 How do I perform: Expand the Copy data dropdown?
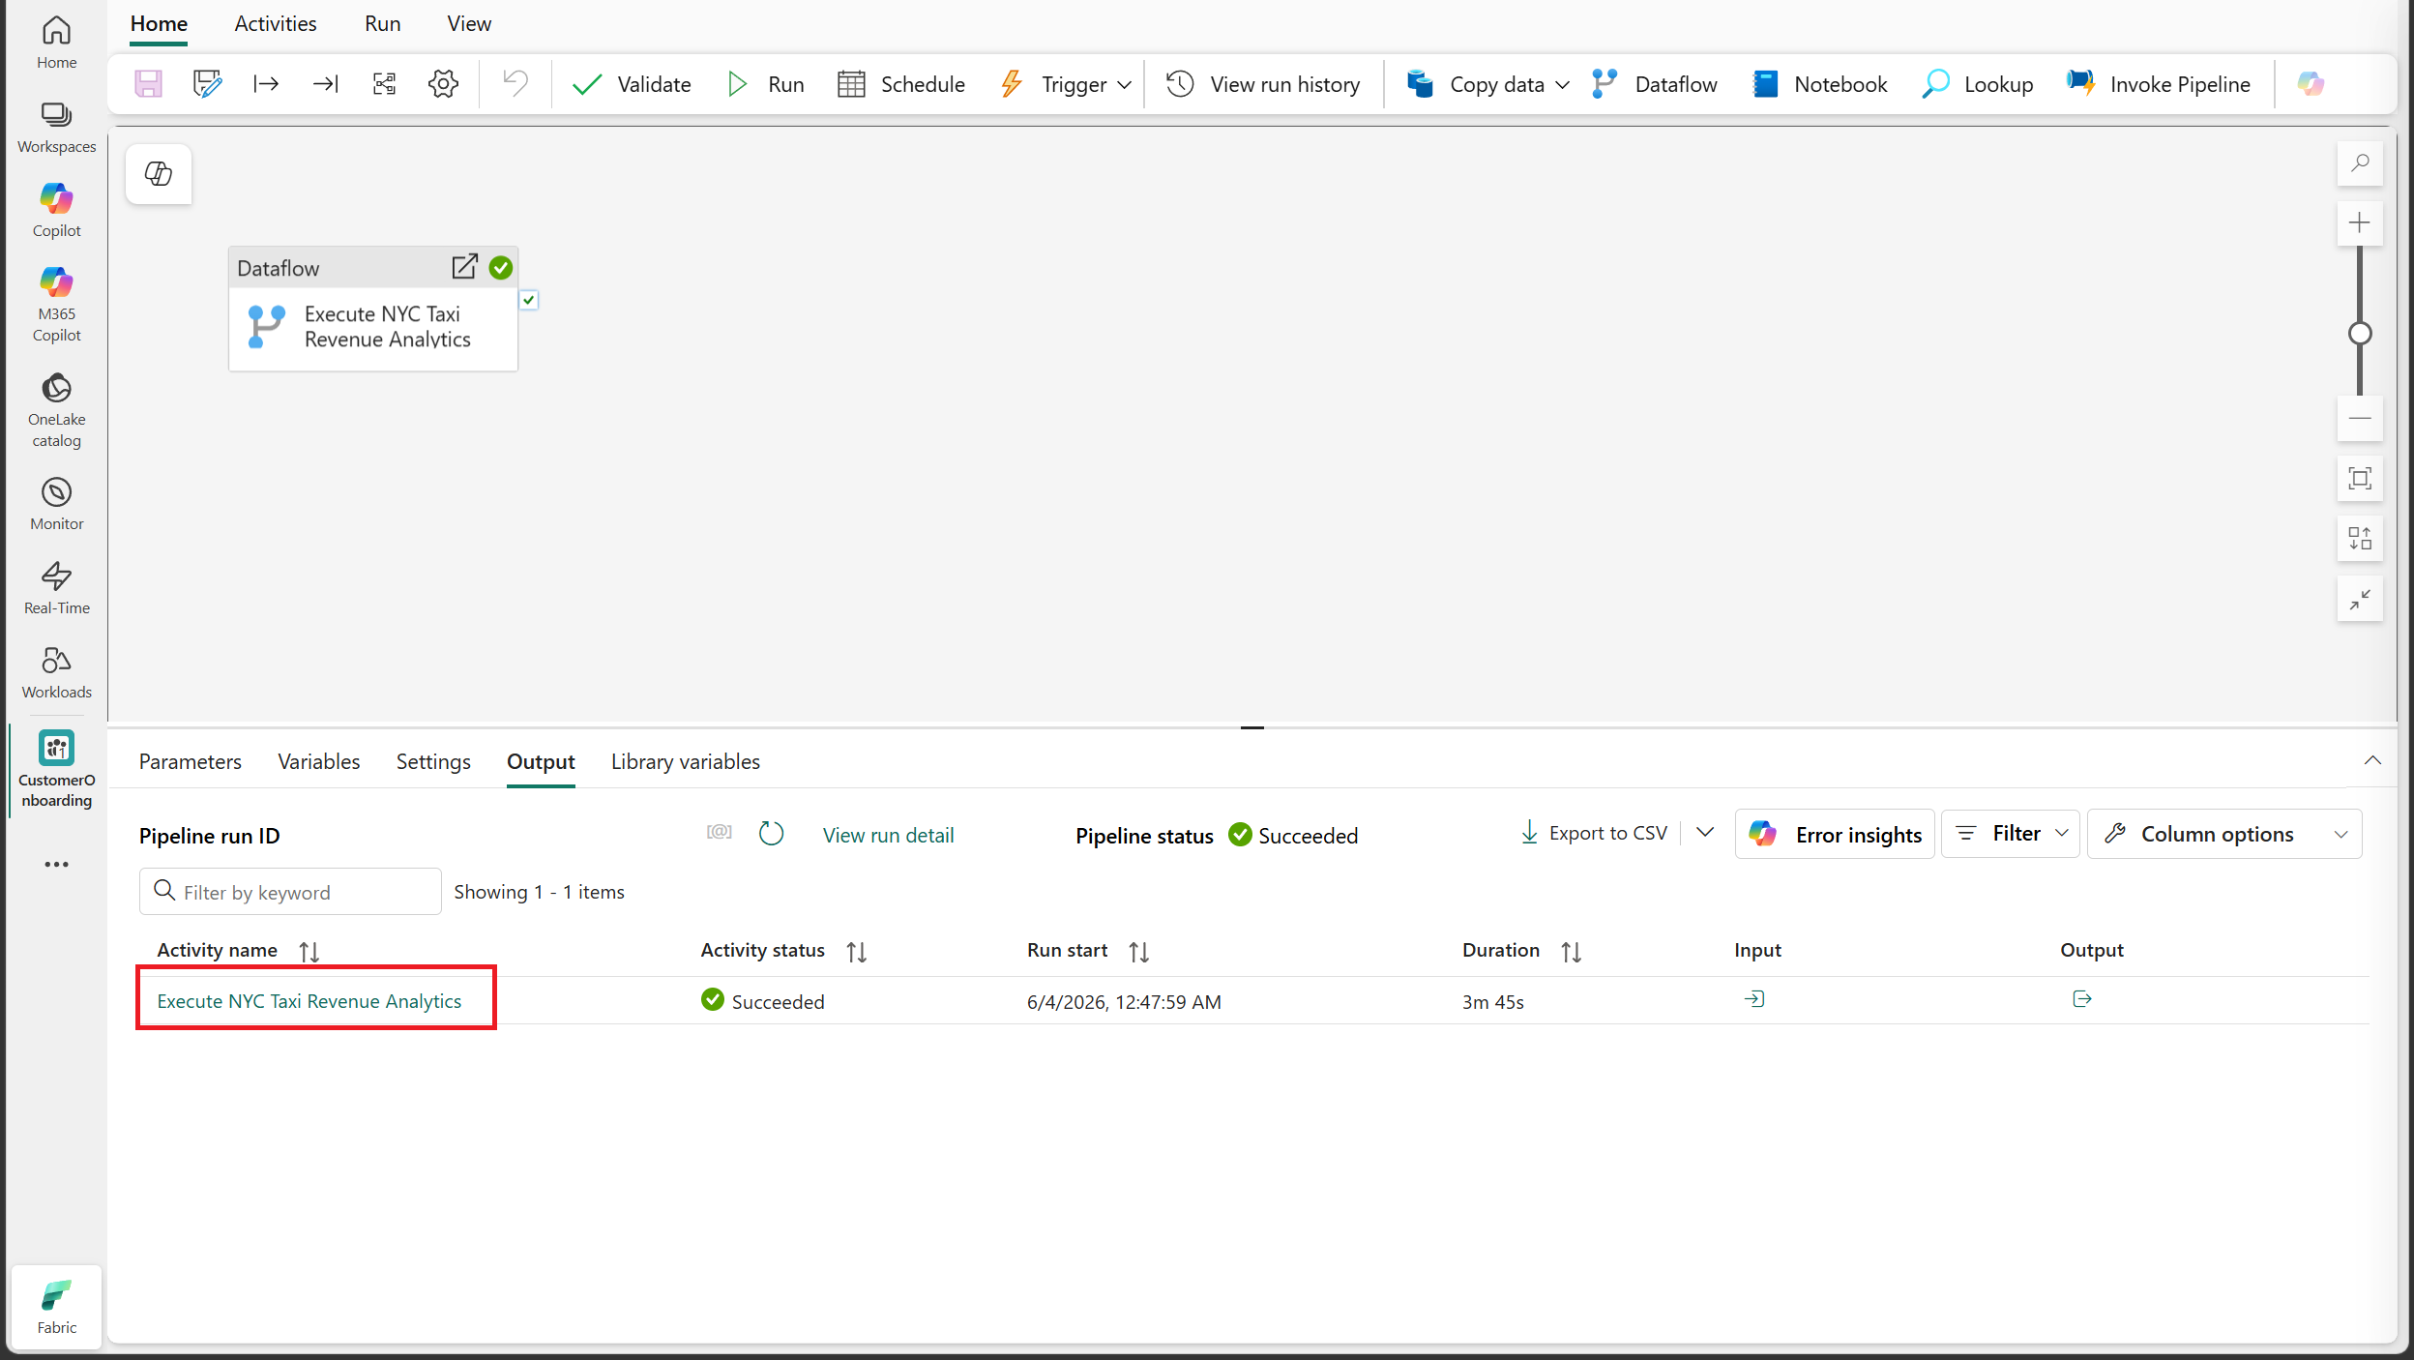(1562, 85)
